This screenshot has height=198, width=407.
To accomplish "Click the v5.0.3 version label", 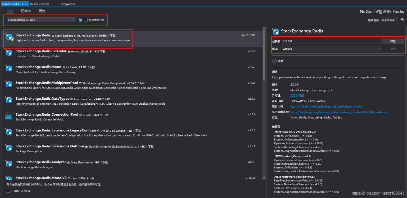I will point(251,130).
